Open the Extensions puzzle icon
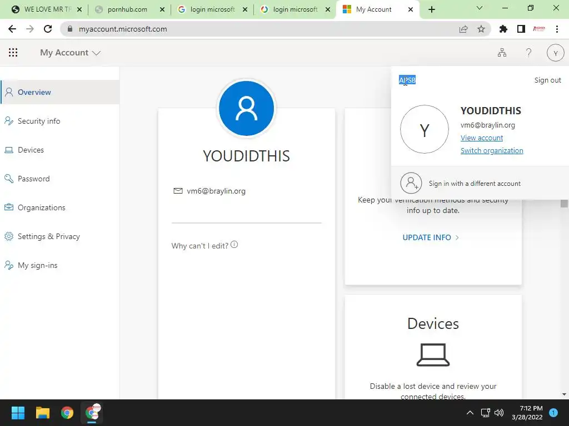This screenshot has width=569, height=426. pos(503,29)
